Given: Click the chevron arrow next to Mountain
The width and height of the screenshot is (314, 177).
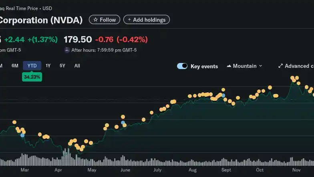Looking at the screenshot, I should (x=261, y=66).
